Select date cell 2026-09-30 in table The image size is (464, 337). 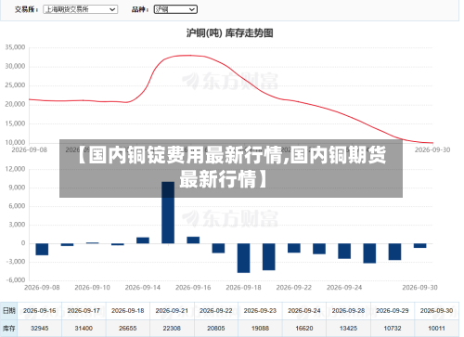coord(436,310)
